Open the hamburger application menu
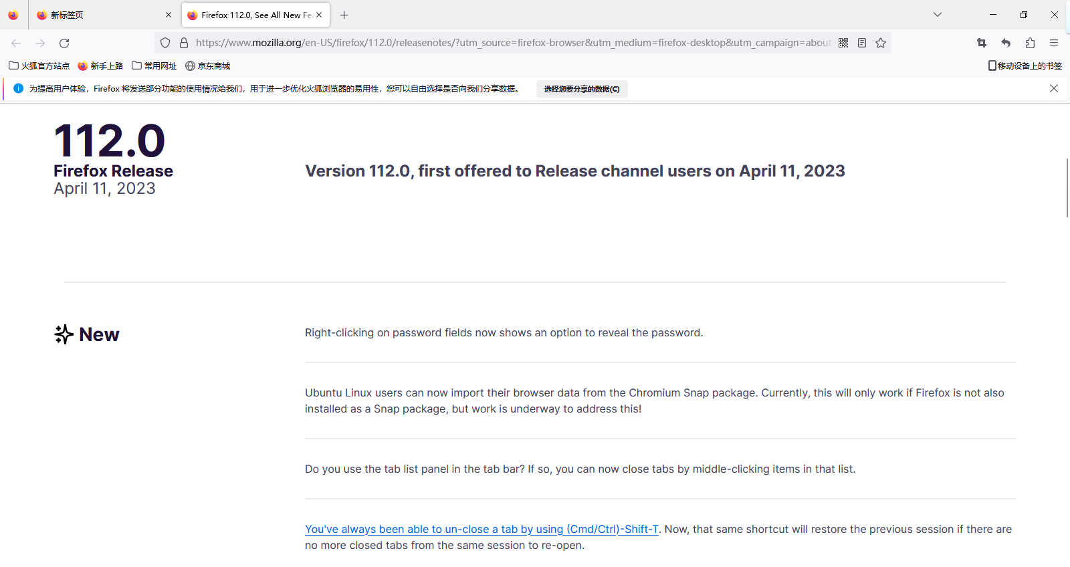This screenshot has height=567, width=1070. [x=1054, y=43]
